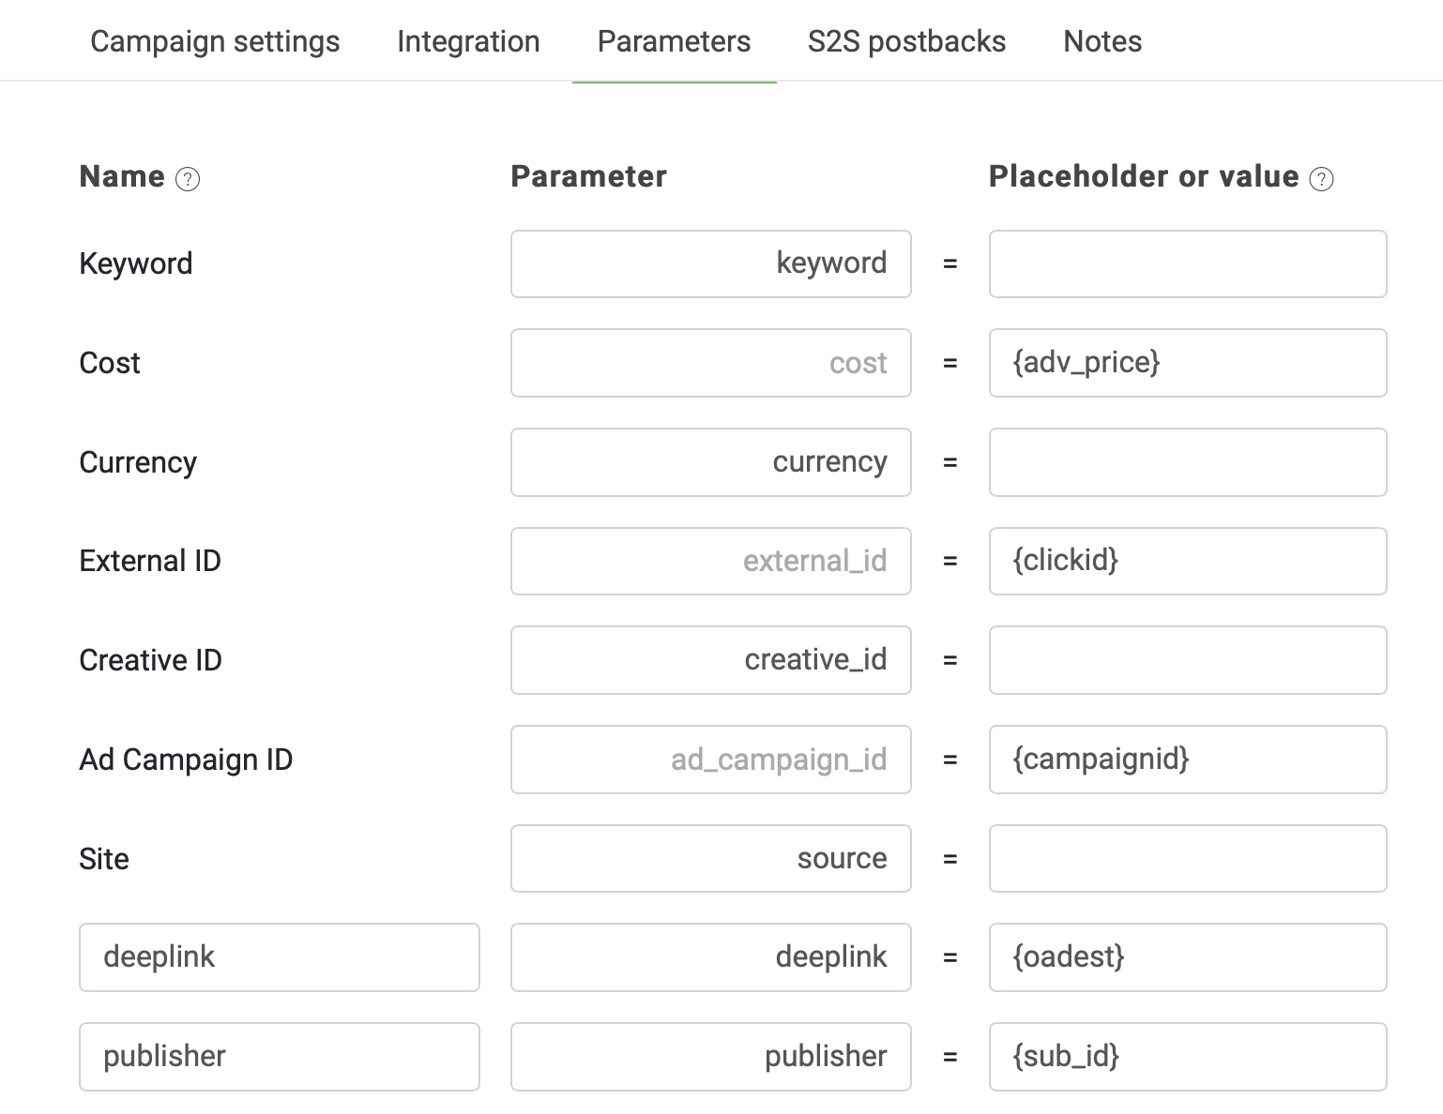Image resolution: width=1443 pixels, height=1114 pixels.
Task: Open the Notes tab
Action: [1102, 41]
